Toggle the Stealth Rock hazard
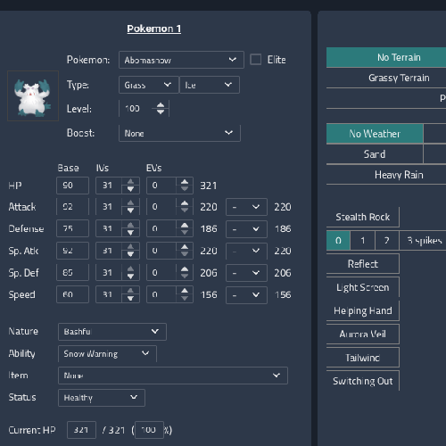 click(363, 217)
